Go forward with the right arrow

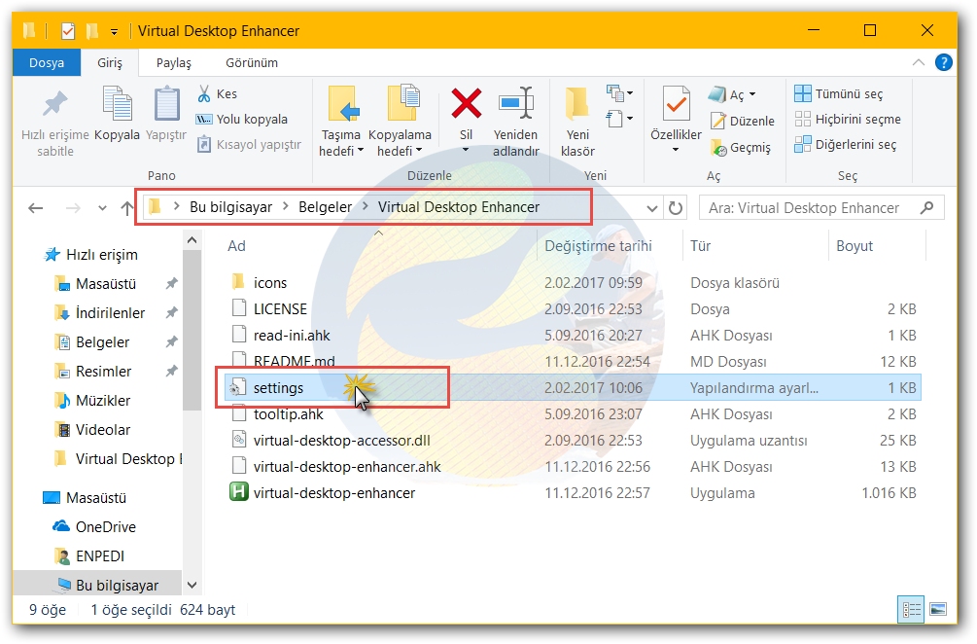(x=73, y=207)
